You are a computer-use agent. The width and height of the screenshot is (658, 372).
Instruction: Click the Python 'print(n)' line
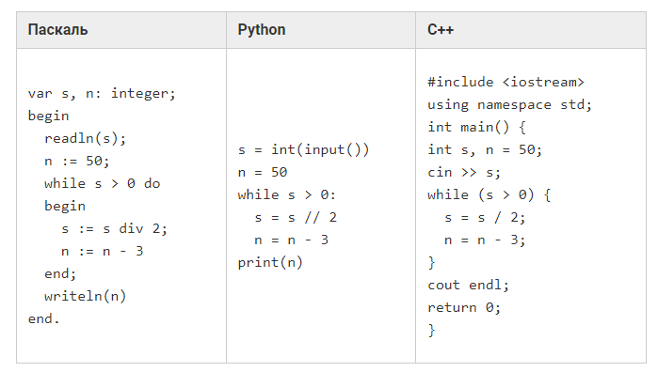270,263
